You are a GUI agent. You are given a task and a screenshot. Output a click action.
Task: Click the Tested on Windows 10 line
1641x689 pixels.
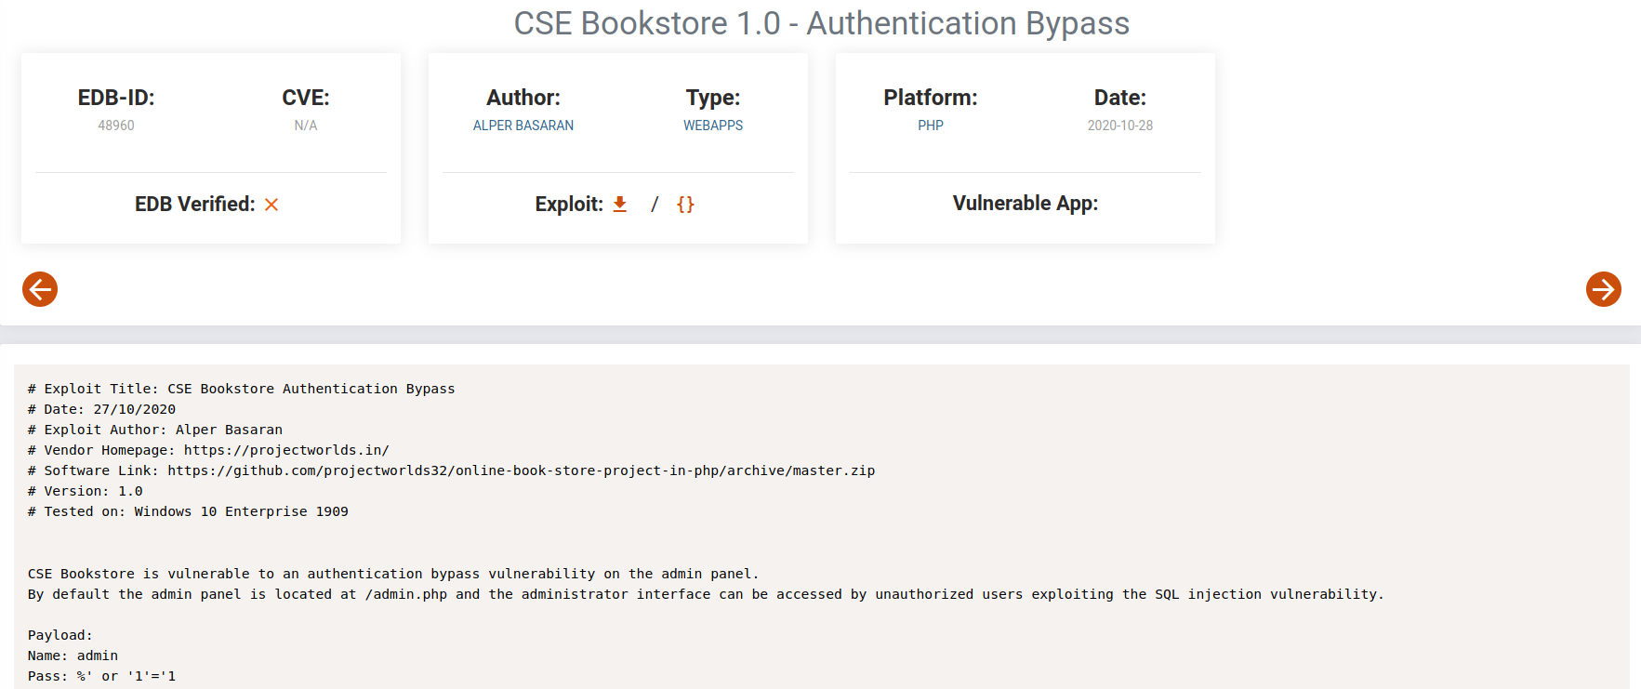[188, 511]
